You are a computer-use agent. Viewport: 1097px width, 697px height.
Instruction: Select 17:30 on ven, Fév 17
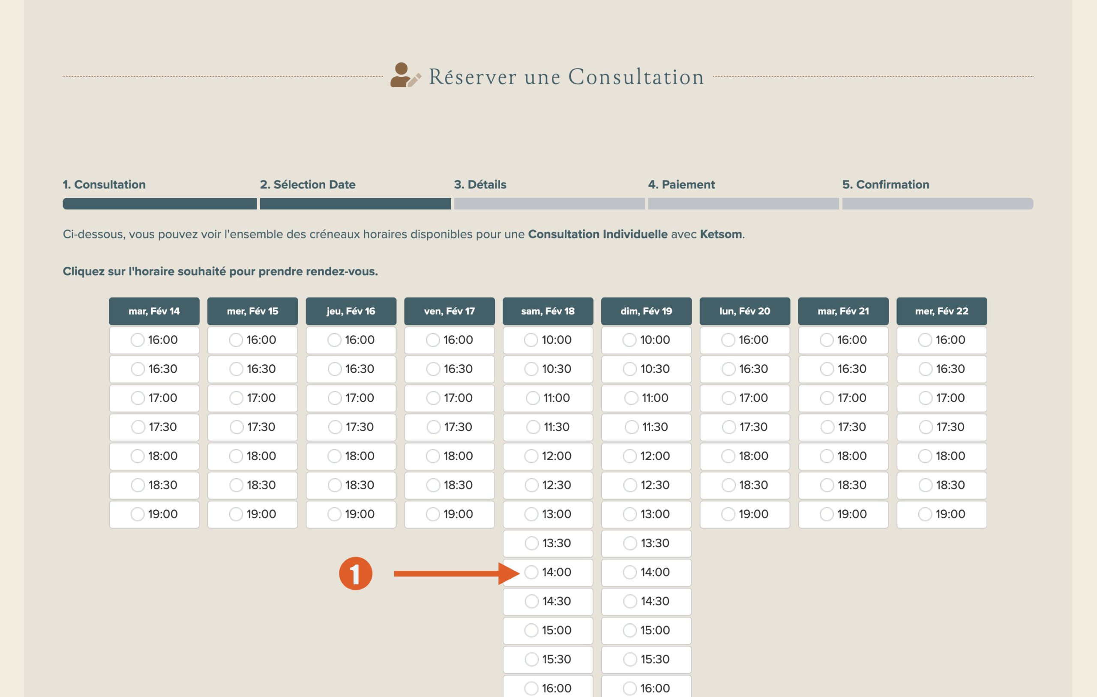[x=449, y=427]
